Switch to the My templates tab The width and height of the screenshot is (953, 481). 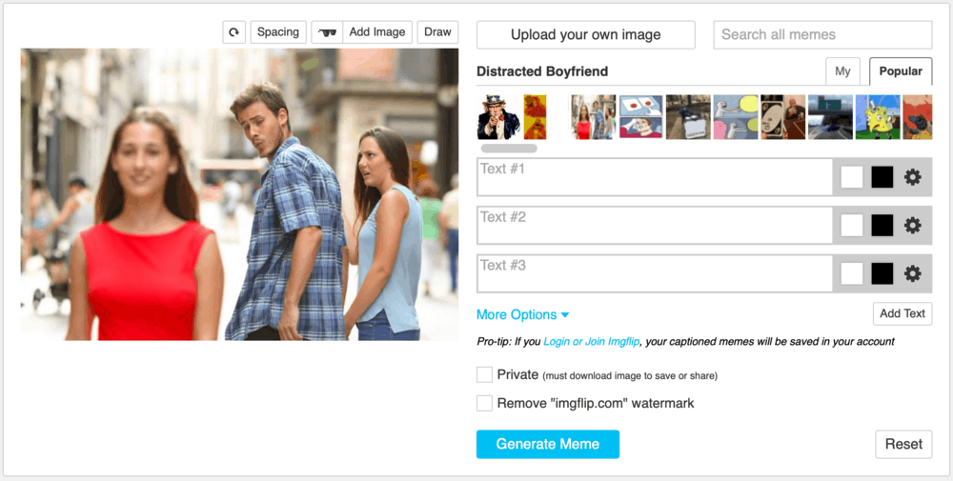pyautogui.click(x=842, y=71)
